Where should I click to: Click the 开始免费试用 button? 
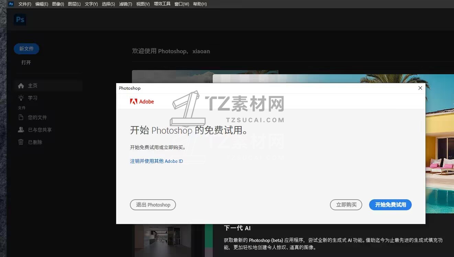point(390,205)
